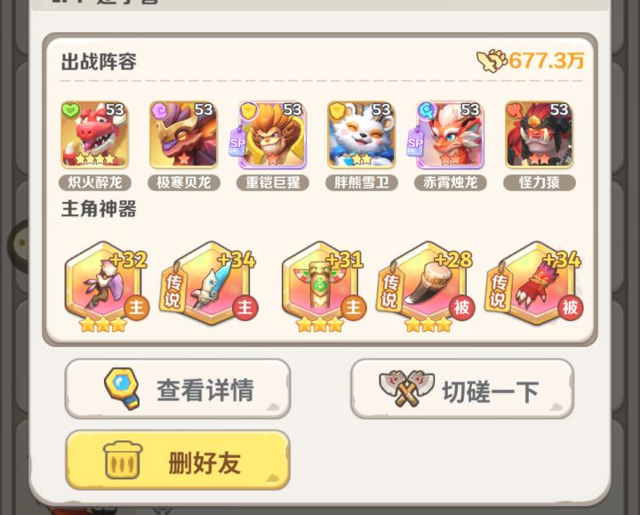Click the yellow 删好友 delete friend button
The height and width of the screenshot is (515, 640).
pos(178,460)
